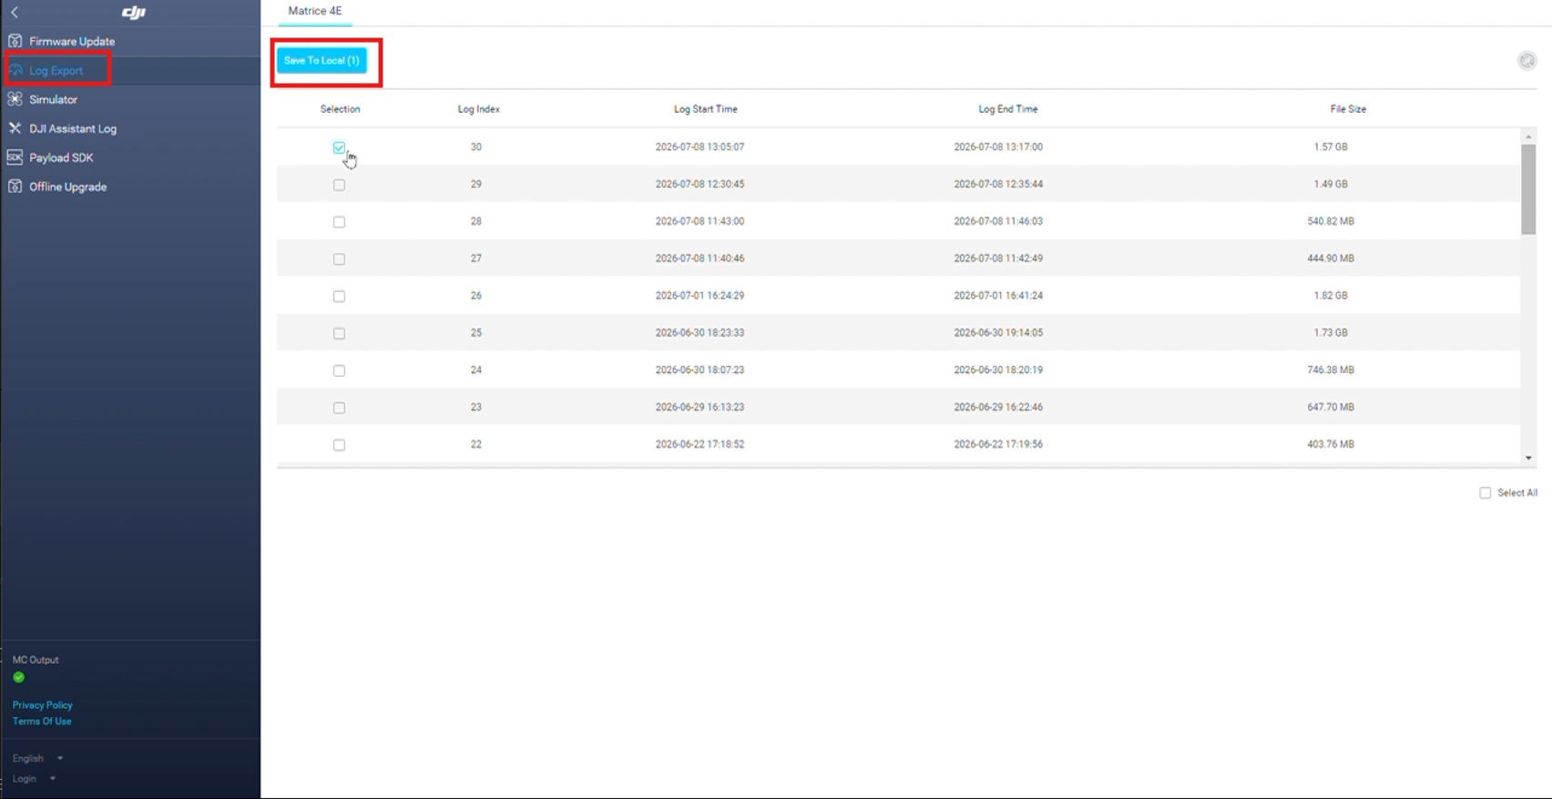Open the Login dropdown
1552x799 pixels.
pos(34,778)
